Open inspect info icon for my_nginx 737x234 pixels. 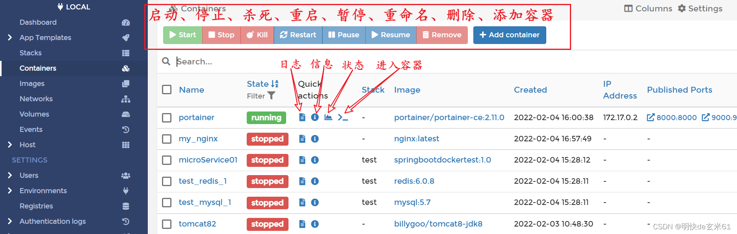[315, 139]
